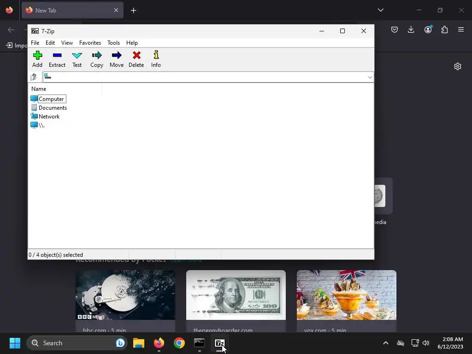Close the New Tab tab in Firefox
472x354 pixels.
coord(116,10)
